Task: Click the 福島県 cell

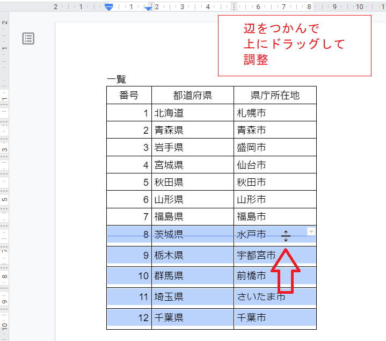Action: (193, 217)
